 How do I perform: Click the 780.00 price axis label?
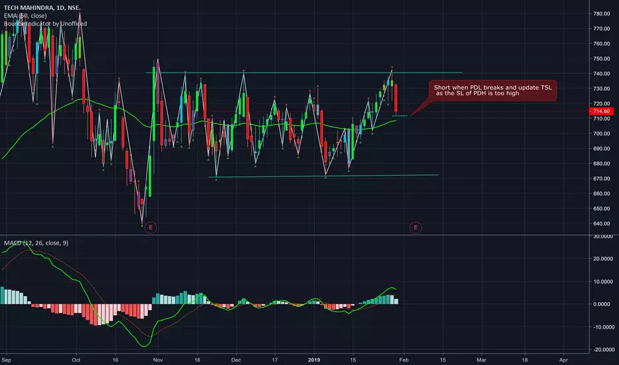tap(601, 13)
